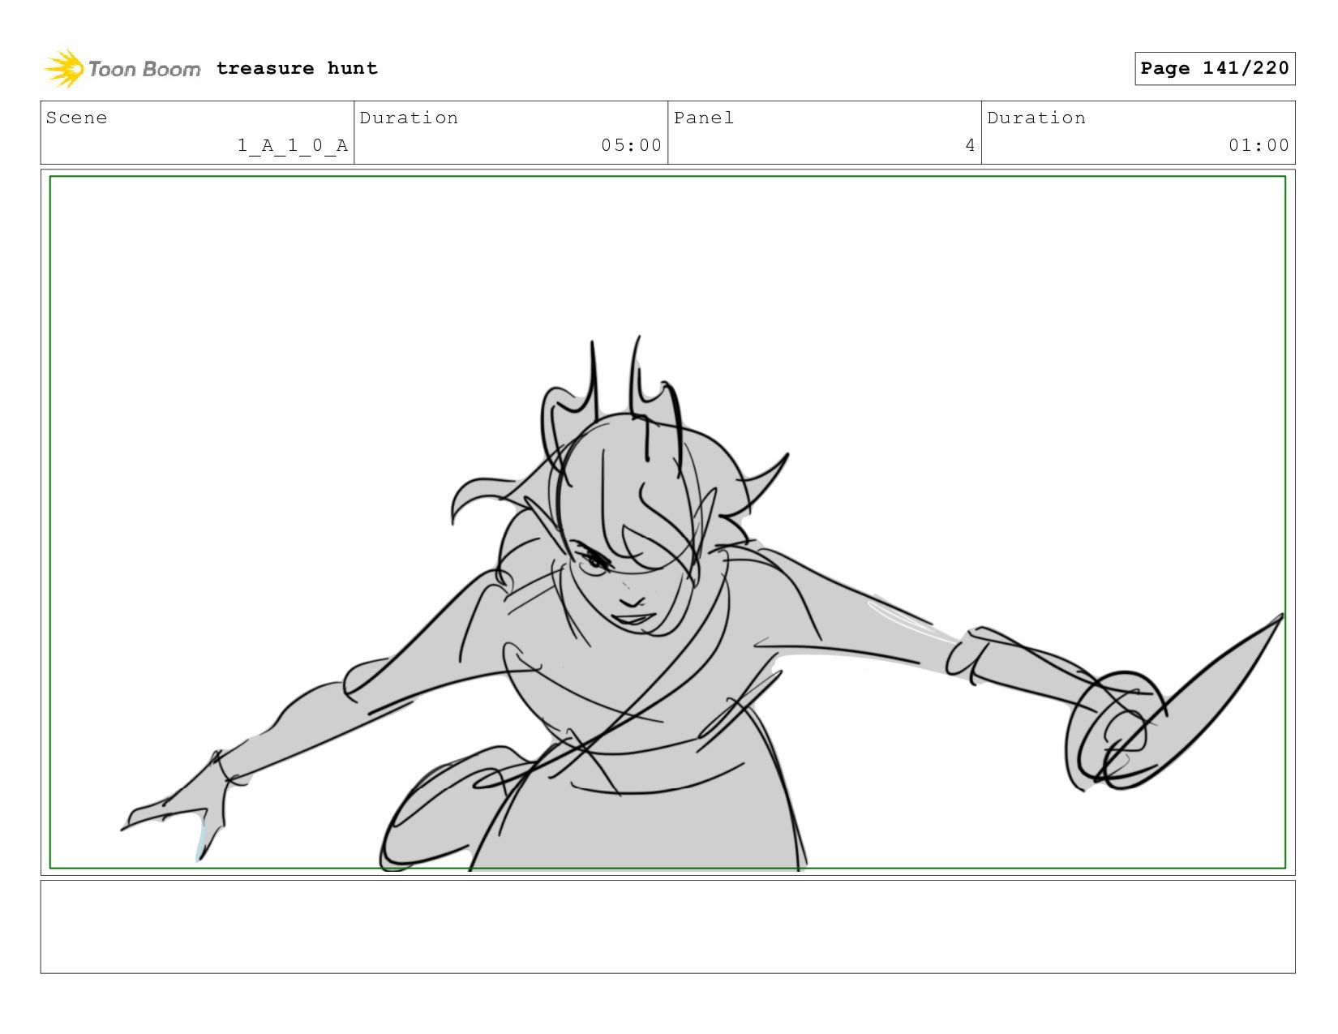
Task: Click the Toon Boom logo
Action: [122, 68]
